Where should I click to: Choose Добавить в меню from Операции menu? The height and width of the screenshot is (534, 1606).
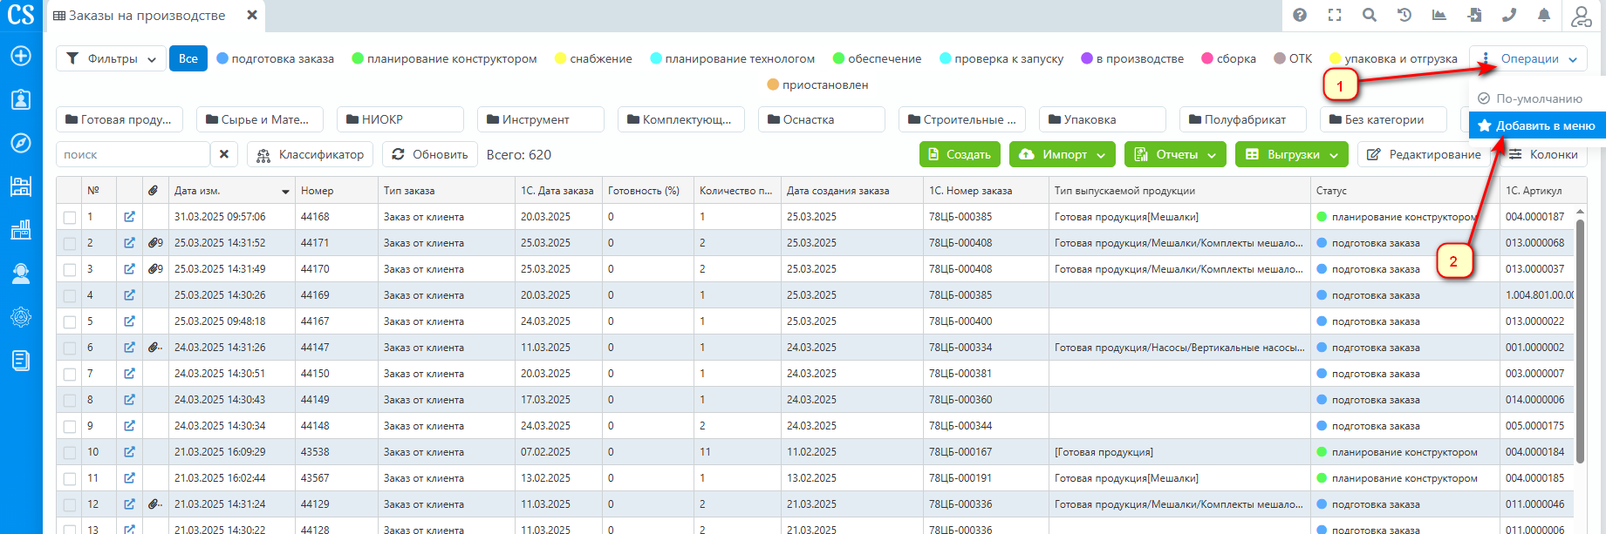click(1536, 125)
